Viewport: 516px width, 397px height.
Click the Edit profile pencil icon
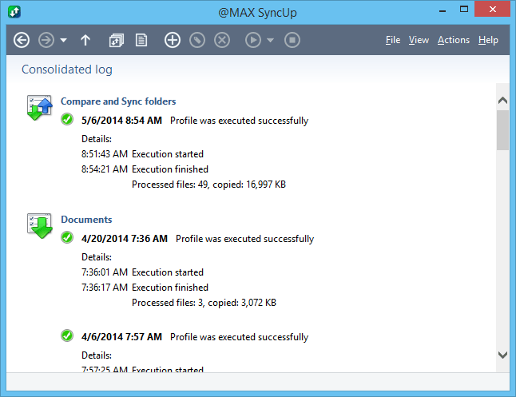point(197,40)
